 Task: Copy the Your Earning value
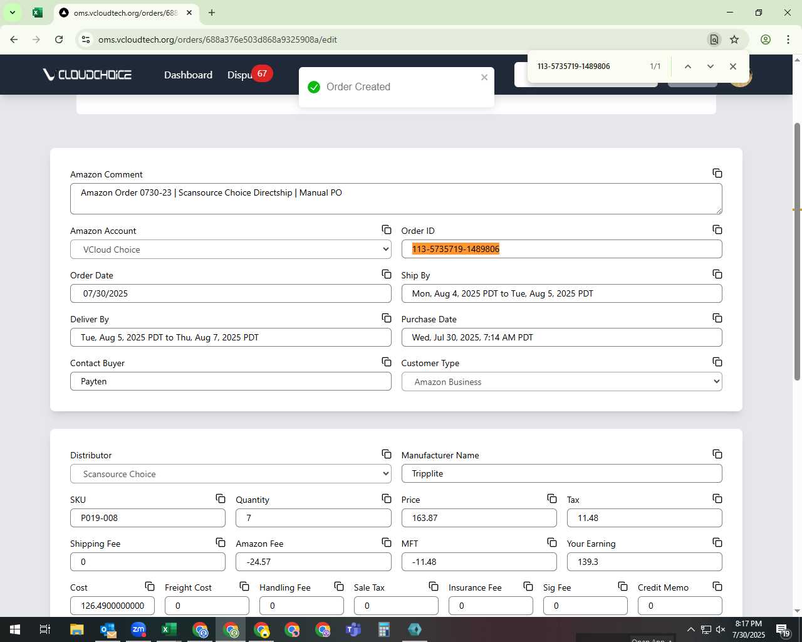pos(717,542)
